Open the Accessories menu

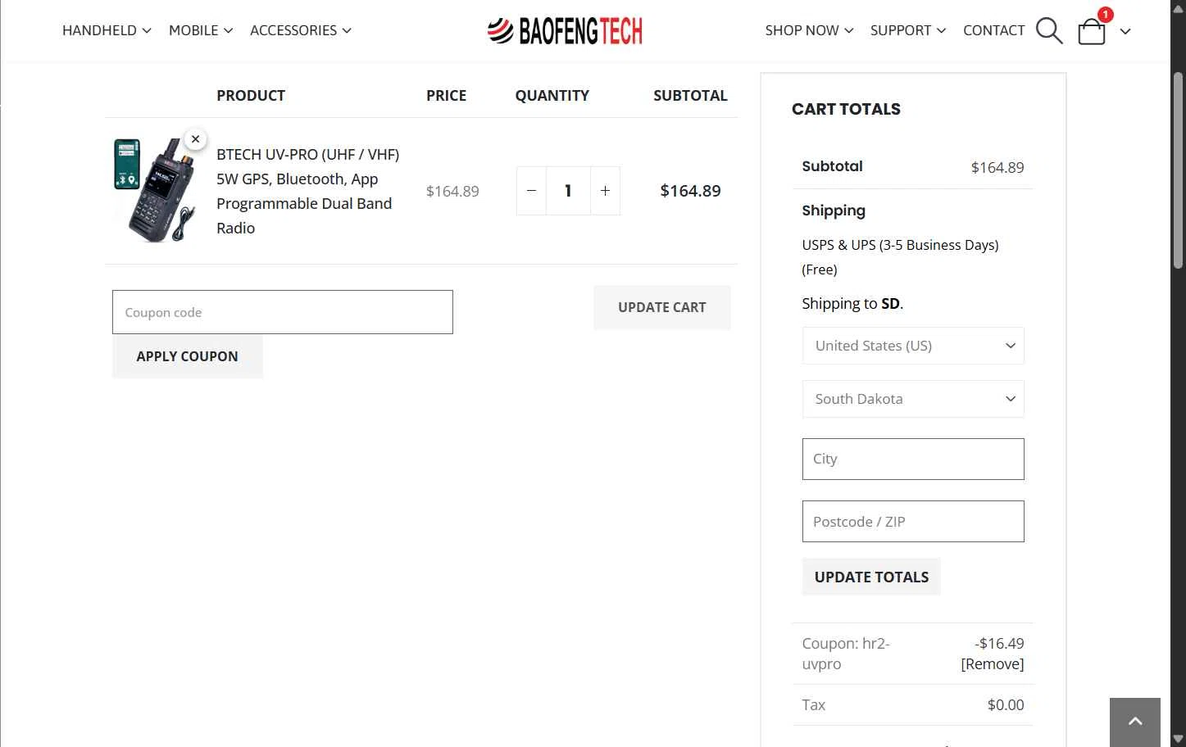[x=301, y=30]
